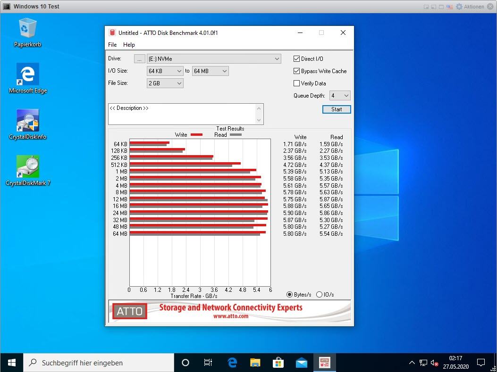Click the Description text field
The width and height of the screenshot is (497, 372).
click(182, 114)
